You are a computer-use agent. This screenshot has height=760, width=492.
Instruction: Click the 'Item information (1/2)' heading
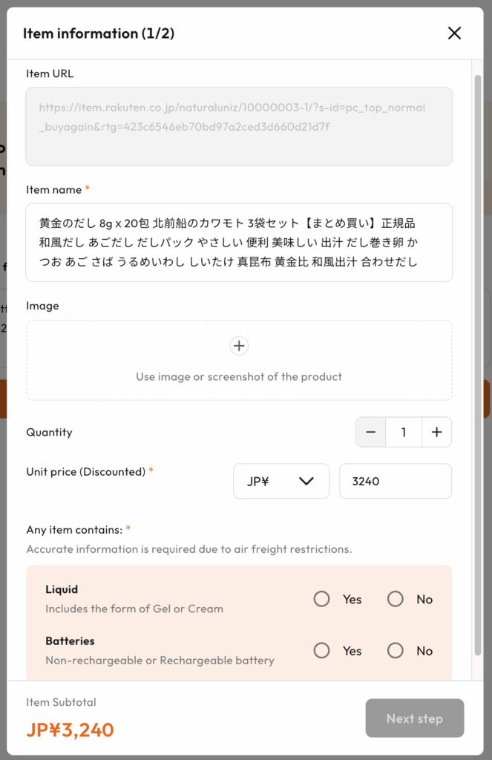(99, 33)
